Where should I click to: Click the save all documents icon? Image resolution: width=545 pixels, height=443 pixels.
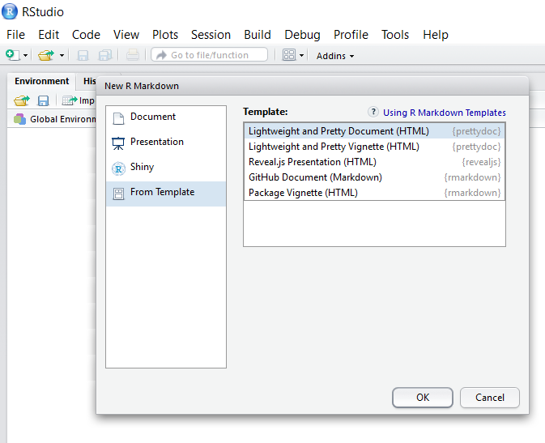click(x=105, y=55)
